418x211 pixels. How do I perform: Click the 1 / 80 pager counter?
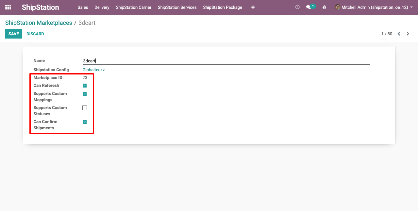tap(387, 34)
